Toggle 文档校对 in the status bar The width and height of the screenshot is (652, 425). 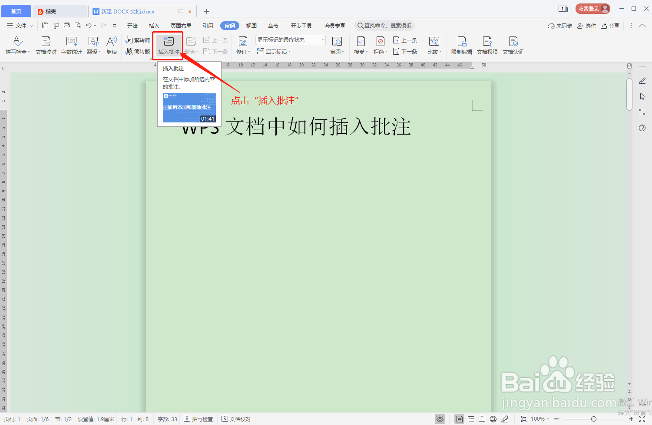coord(236,419)
